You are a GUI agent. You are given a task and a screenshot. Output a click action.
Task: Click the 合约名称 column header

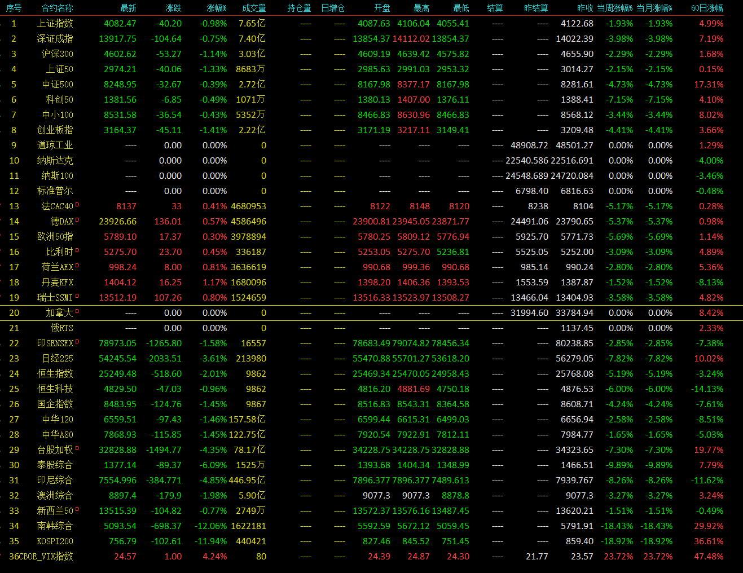58,8
